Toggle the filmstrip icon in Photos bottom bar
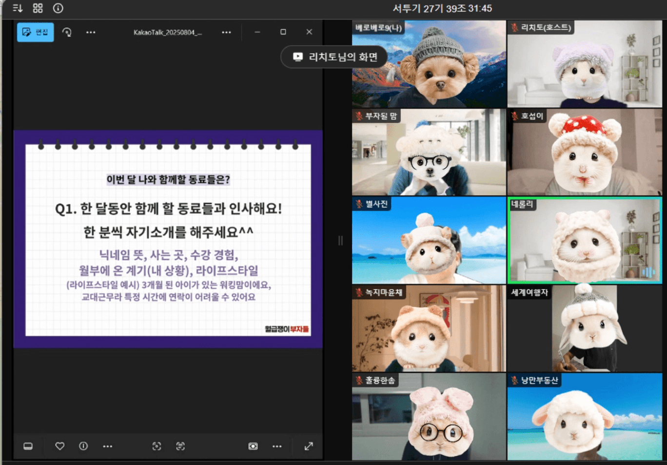 coord(28,446)
